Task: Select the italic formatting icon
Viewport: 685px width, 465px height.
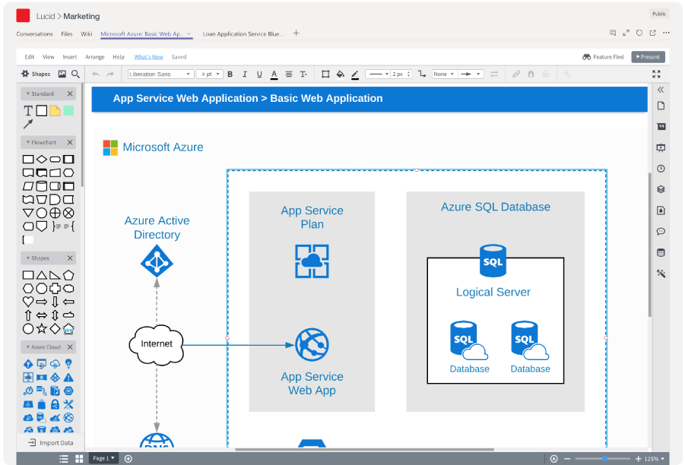Action: click(244, 74)
